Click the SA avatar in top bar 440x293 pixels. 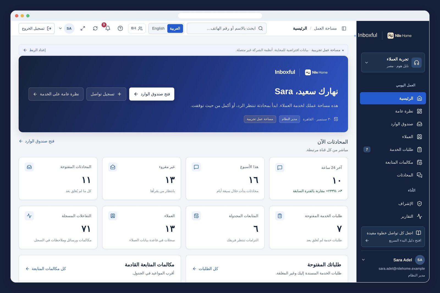(x=69, y=28)
